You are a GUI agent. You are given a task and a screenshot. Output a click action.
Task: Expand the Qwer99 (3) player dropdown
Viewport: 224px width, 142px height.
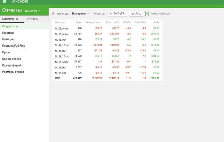[32, 11]
